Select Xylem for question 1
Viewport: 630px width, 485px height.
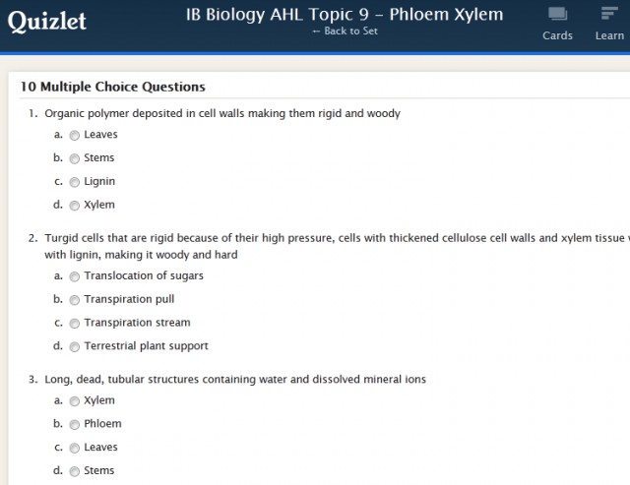pyautogui.click(x=75, y=206)
